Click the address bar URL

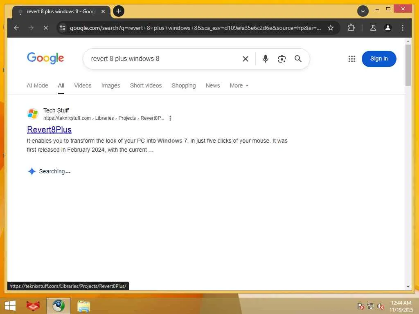(195, 28)
